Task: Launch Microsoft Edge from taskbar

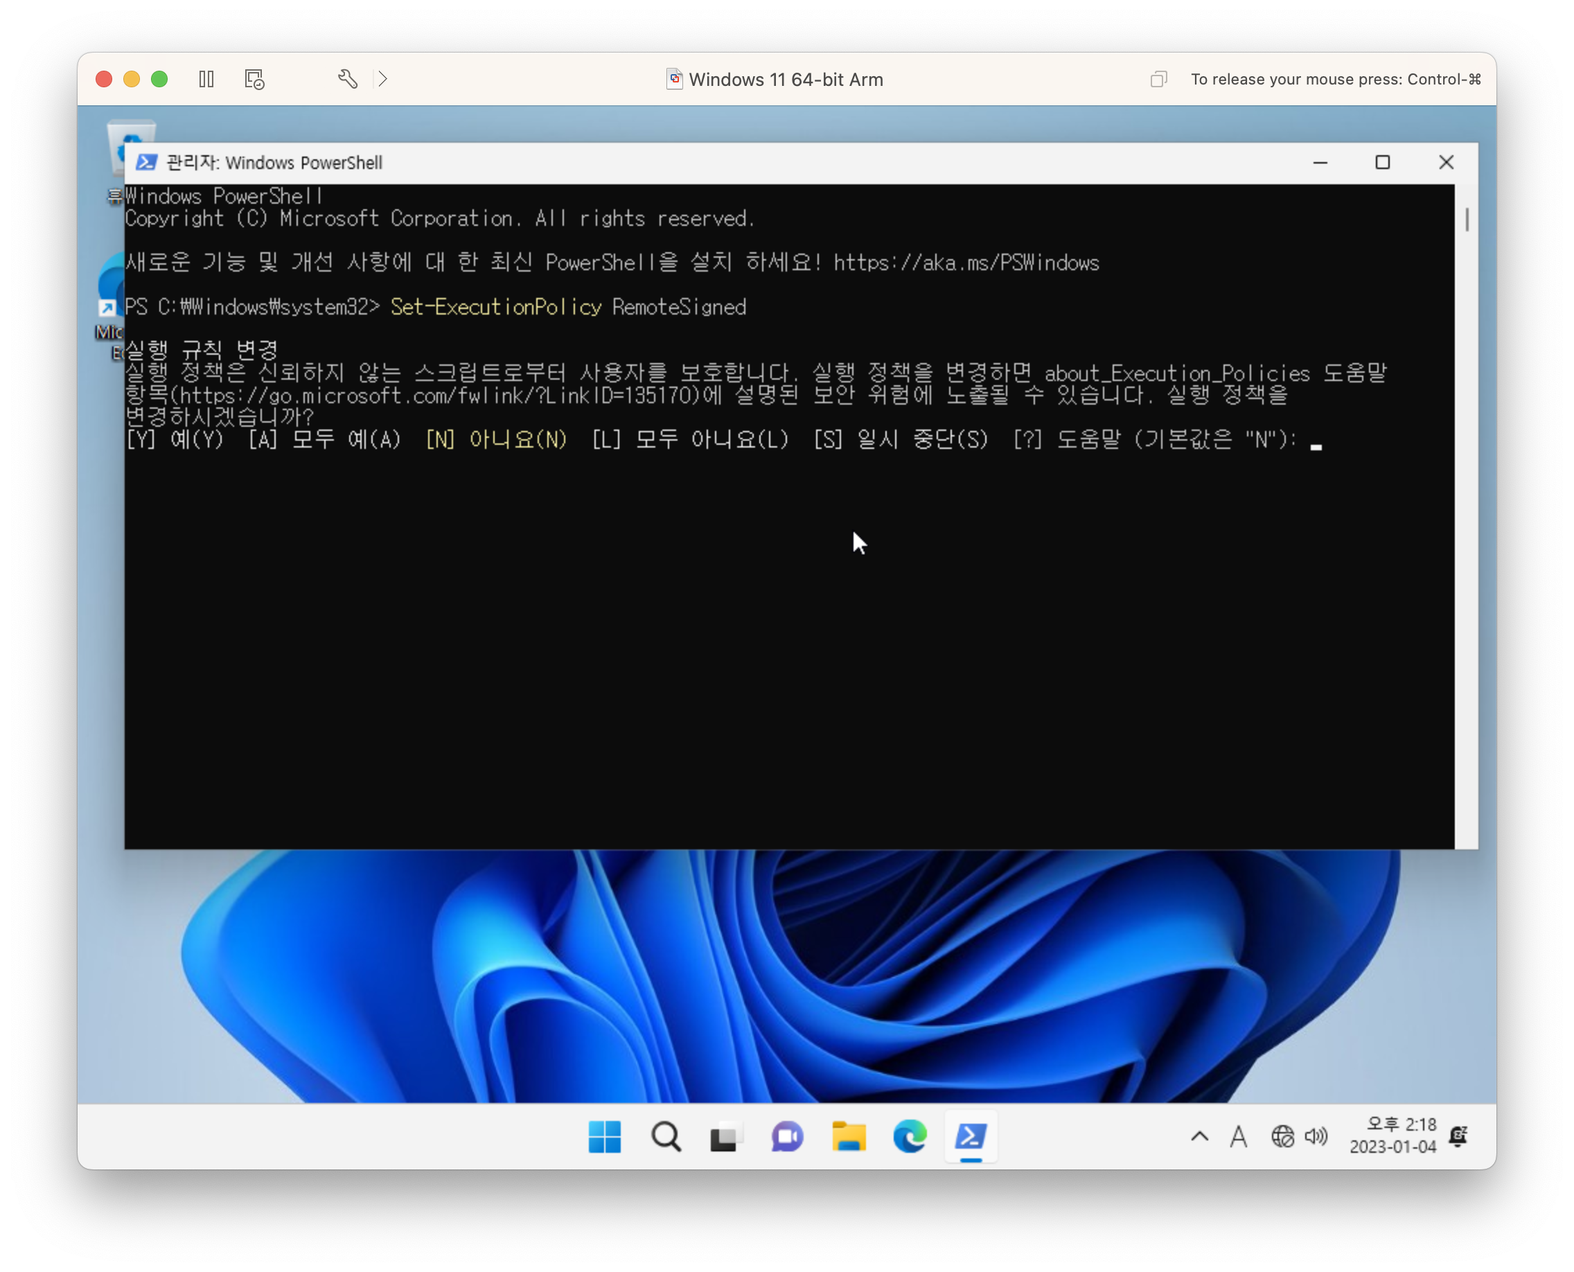Action: pyautogui.click(x=910, y=1136)
